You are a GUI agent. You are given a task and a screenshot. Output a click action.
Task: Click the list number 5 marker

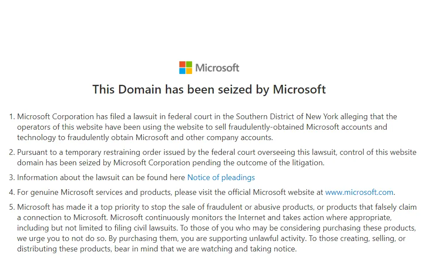click(x=11, y=207)
